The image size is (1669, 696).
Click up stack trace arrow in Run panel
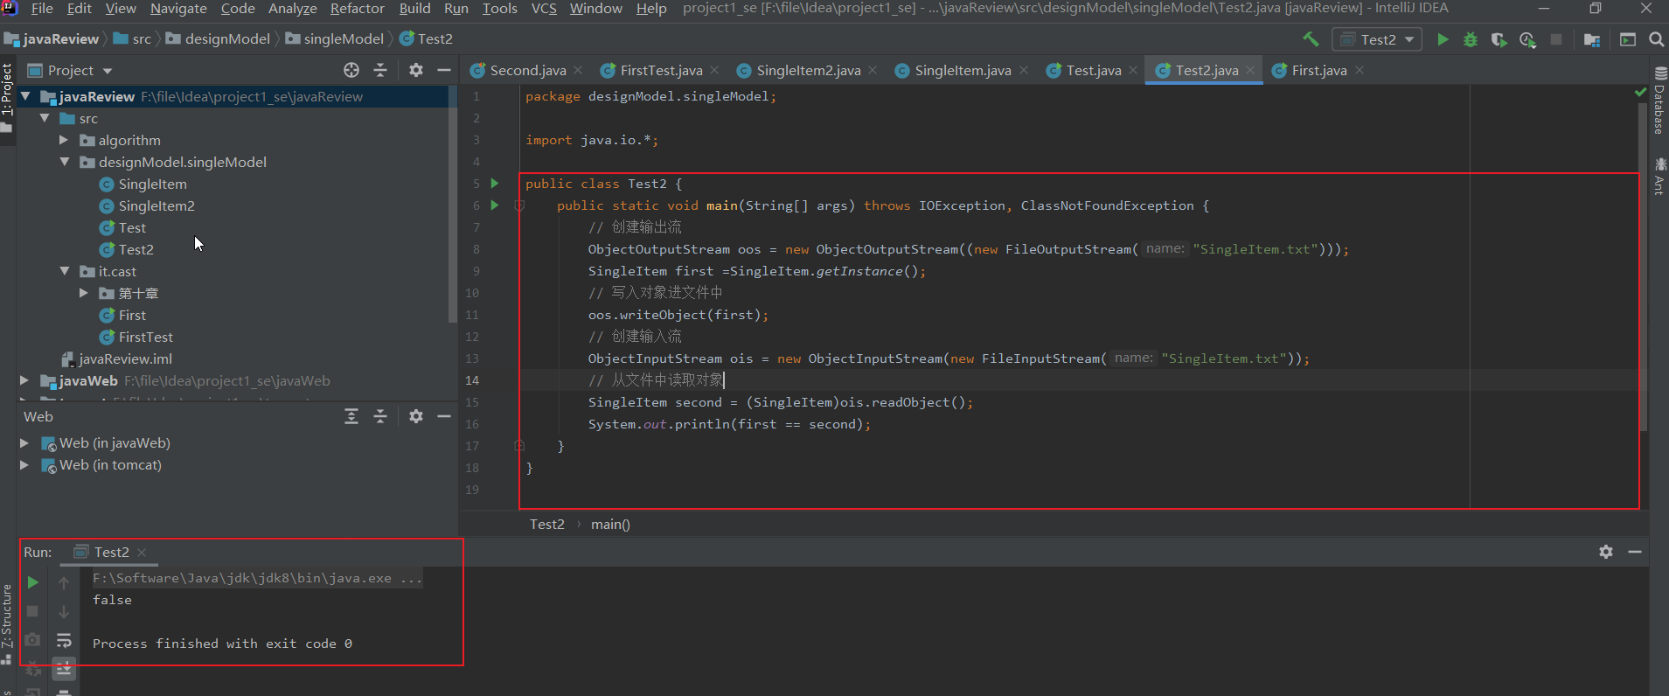(x=64, y=582)
